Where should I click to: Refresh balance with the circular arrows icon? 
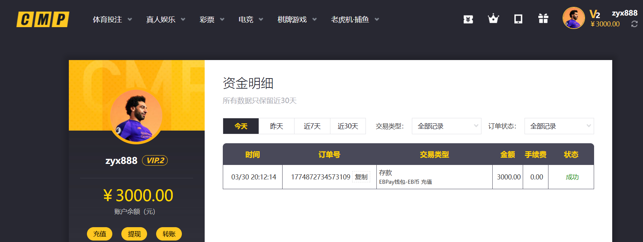point(634,24)
